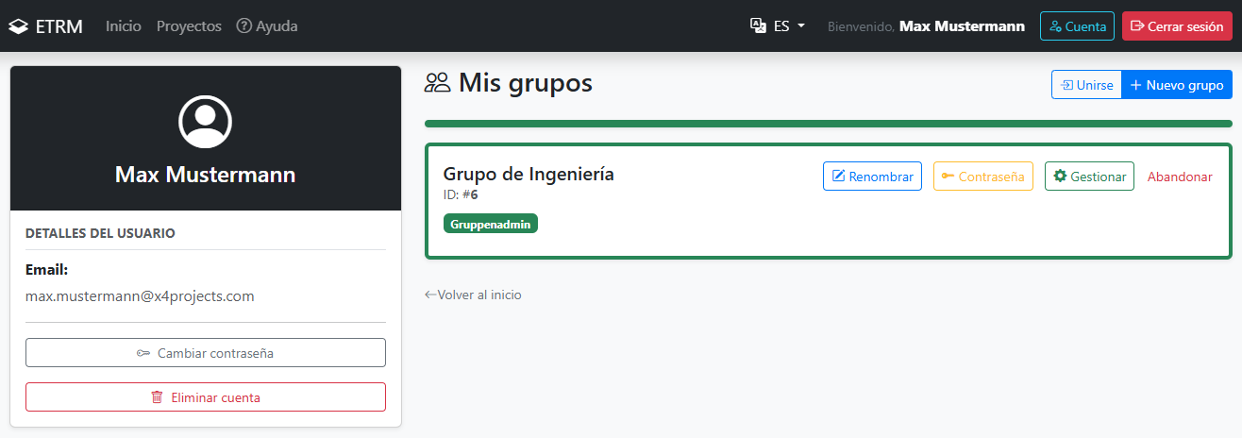The height and width of the screenshot is (438, 1242).
Task: Open the Inicio menu item
Action: click(x=124, y=26)
